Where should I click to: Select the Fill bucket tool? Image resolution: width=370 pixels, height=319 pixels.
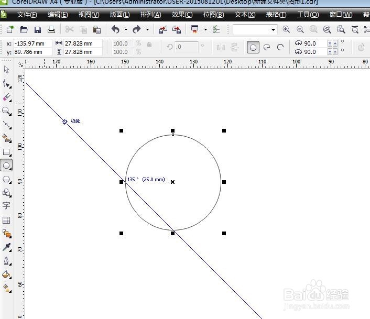[x=7, y=274]
